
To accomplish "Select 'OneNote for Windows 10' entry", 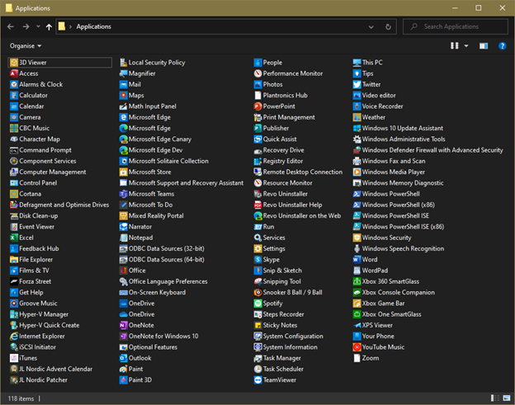I will [159, 336].
